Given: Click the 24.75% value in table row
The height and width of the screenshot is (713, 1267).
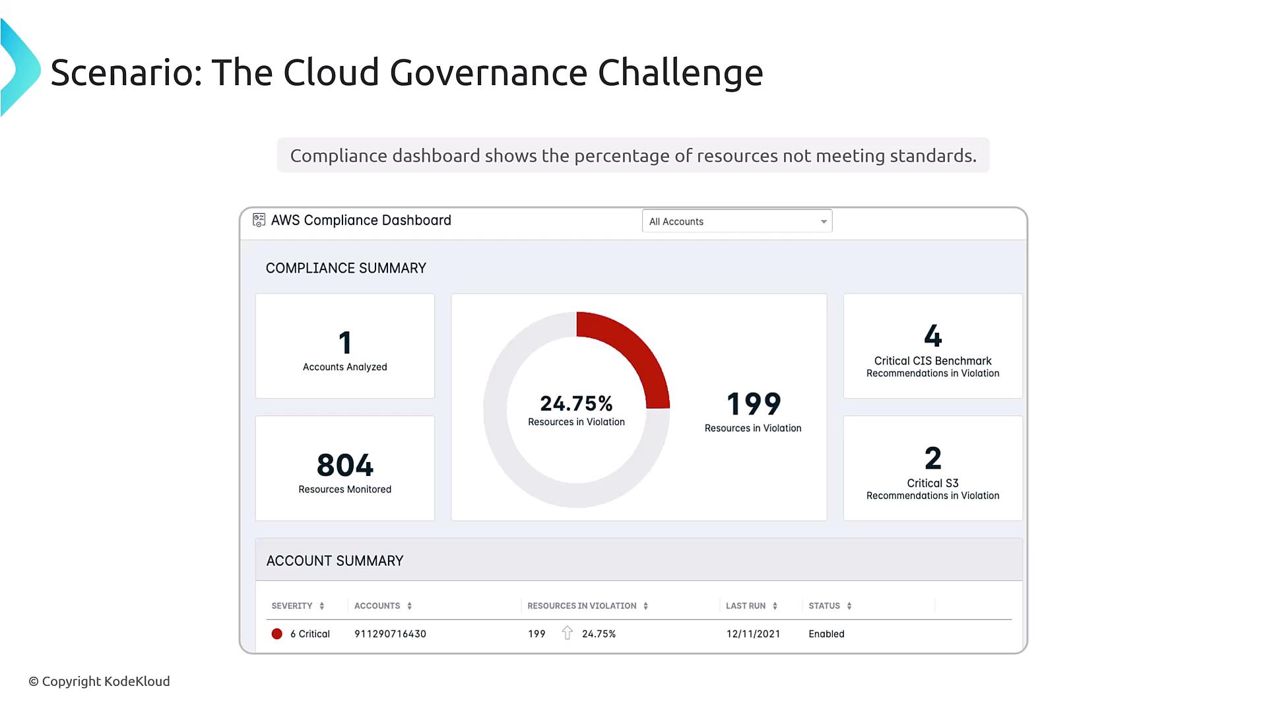Looking at the screenshot, I should 599,634.
